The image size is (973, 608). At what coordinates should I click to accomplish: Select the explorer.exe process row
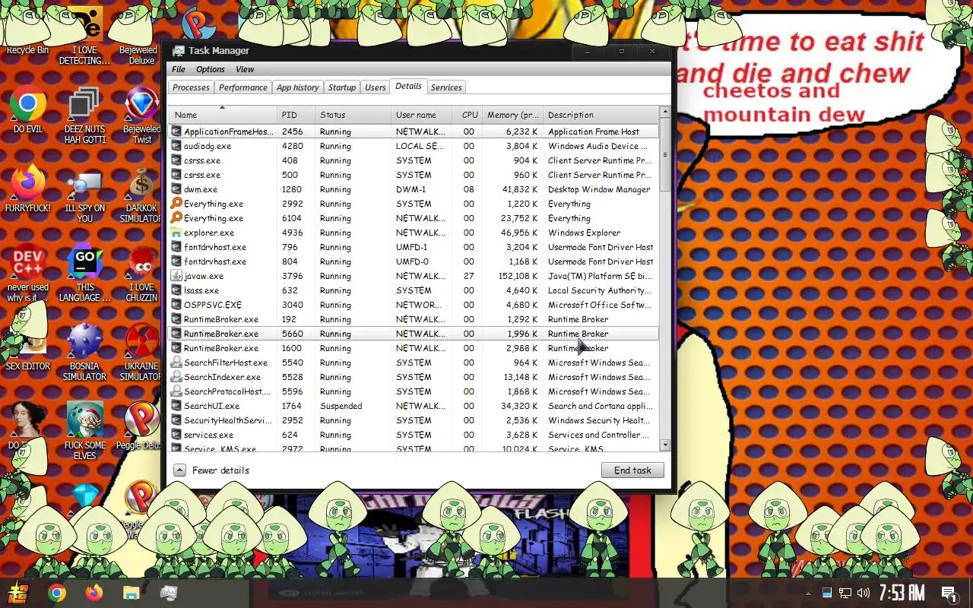tap(413, 233)
